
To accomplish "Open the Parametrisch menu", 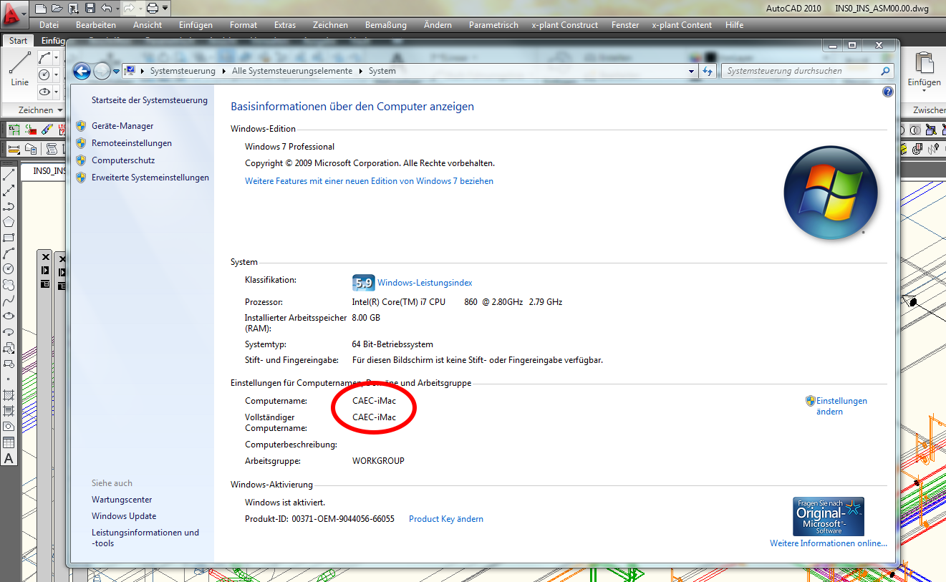I will click(493, 25).
